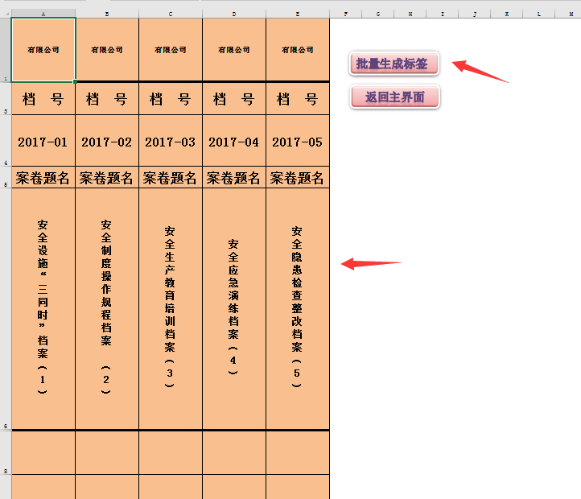581x499 pixels.
Task: Click 档号 cell in column A
Action: pos(43,99)
